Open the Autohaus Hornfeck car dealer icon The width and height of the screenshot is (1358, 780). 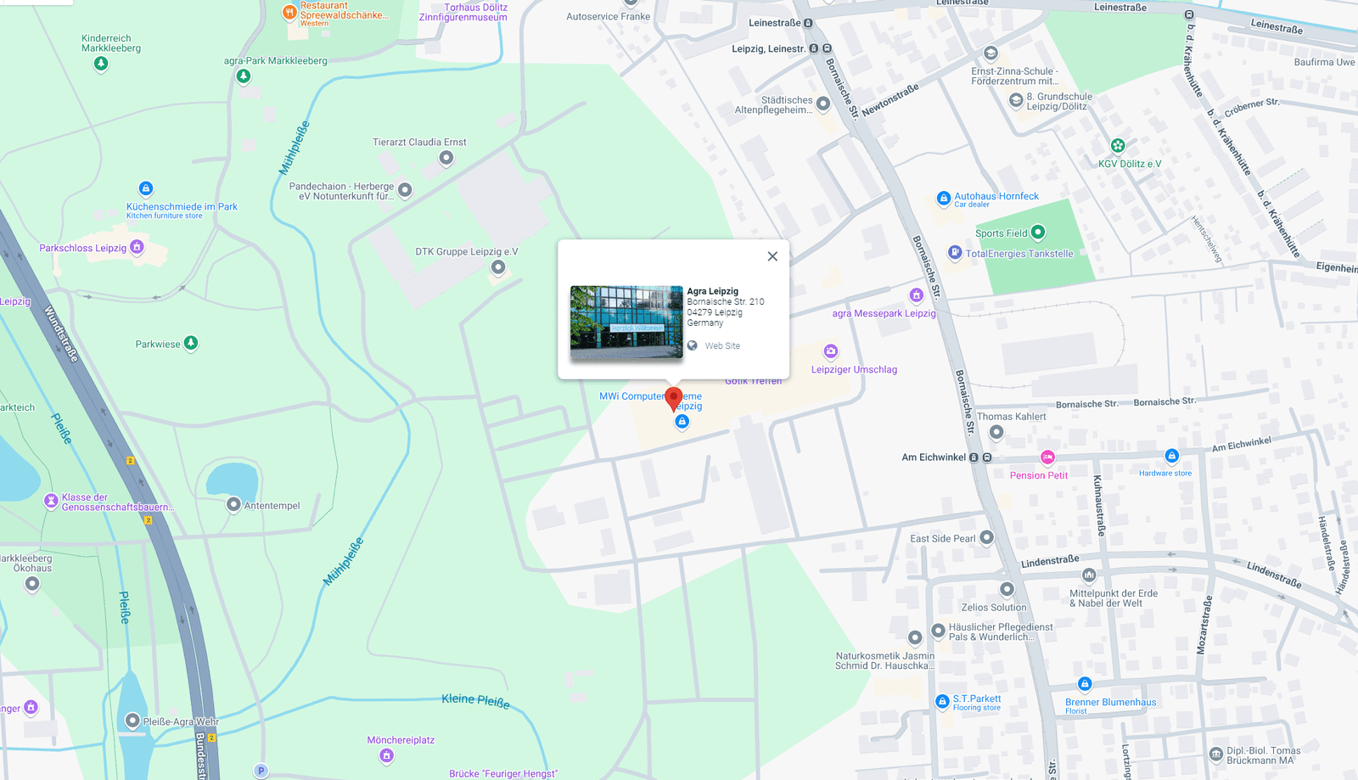click(943, 198)
